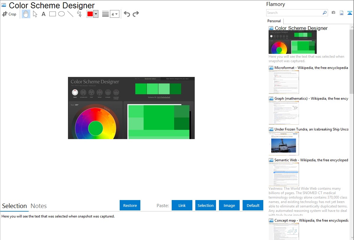Click the Paste Link button

point(182,205)
